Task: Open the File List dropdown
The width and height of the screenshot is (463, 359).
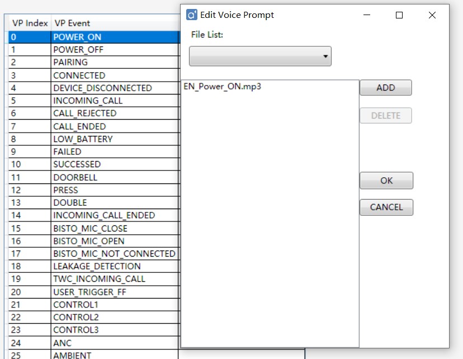Action: pos(260,56)
